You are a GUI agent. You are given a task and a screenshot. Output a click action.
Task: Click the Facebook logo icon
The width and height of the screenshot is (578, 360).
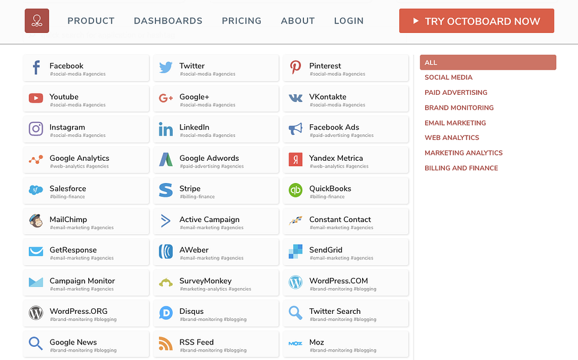36,67
